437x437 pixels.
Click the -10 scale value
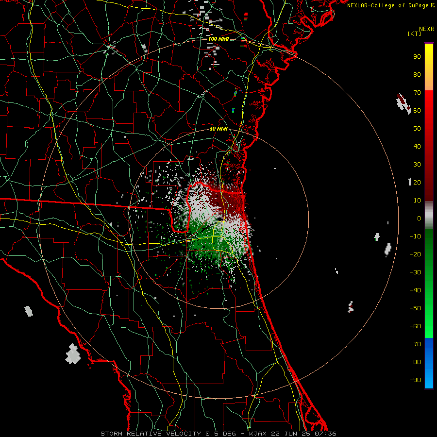(x=415, y=236)
